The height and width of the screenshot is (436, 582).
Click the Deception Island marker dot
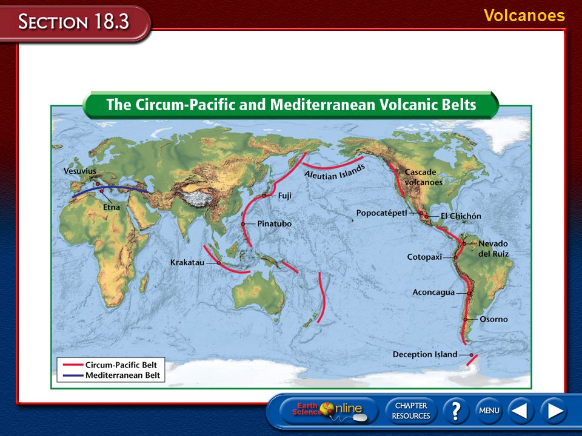coord(472,355)
